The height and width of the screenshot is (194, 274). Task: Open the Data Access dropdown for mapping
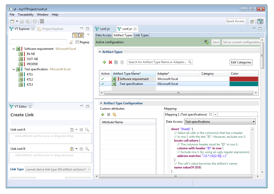220,122
